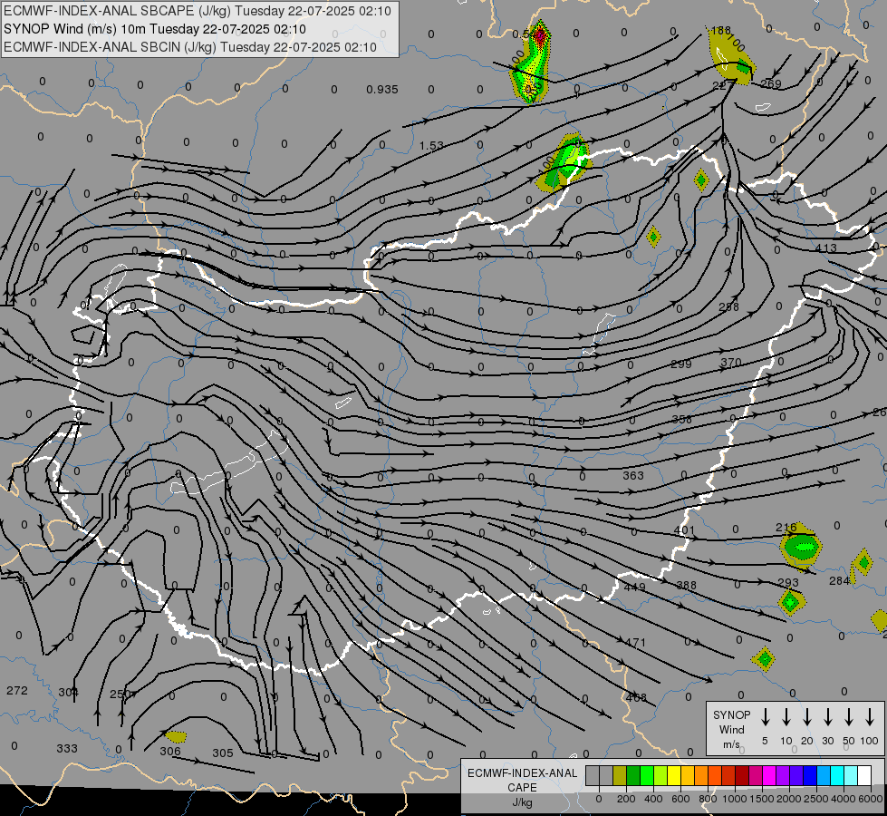Image resolution: width=887 pixels, height=816 pixels.
Task: Click the 'ECMWF-INDEX-ANAL SBCAPE' title line
Action: point(198,11)
